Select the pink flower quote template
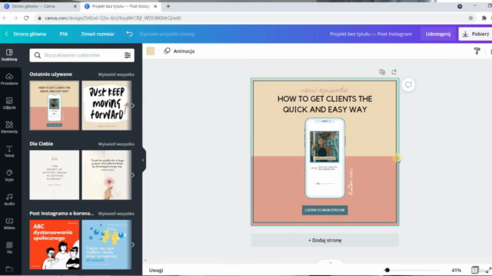Image resolution: width=492 pixels, height=276 pixels. tap(107, 175)
